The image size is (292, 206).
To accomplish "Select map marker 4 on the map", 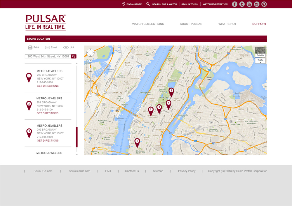I will 168,105.
